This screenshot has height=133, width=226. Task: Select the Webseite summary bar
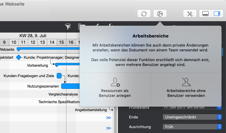point(48,49)
